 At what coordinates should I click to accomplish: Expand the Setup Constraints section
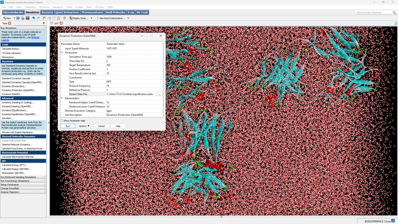pyautogui.click(x=23, y=185)
